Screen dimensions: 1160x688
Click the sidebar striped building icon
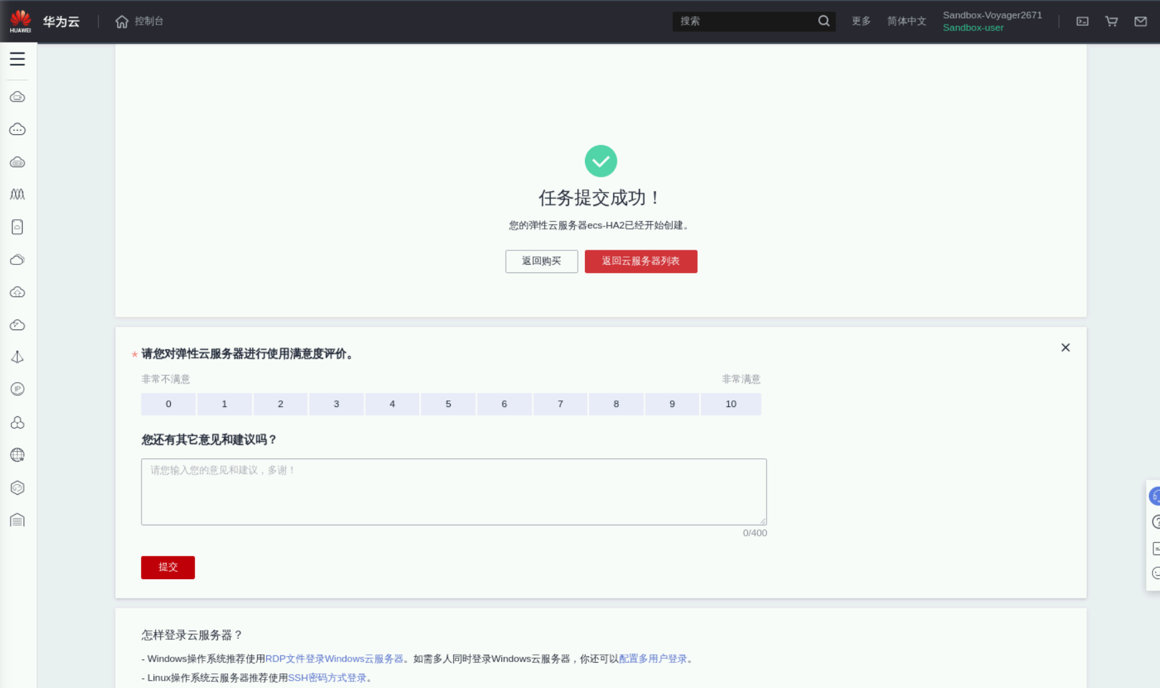[x=17, y=520]
